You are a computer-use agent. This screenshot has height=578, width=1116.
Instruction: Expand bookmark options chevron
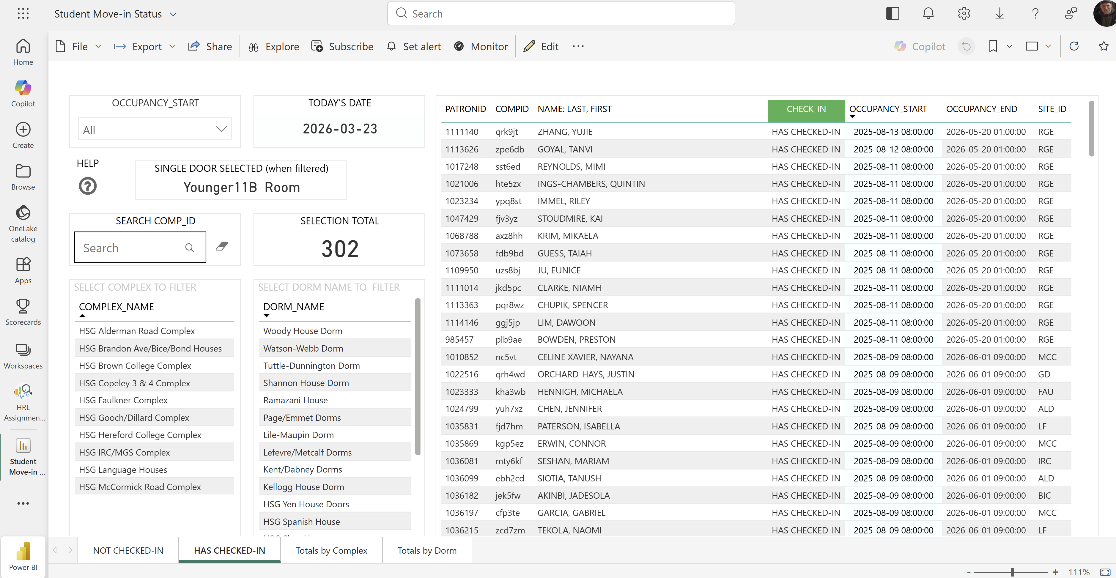point(1009,46)
